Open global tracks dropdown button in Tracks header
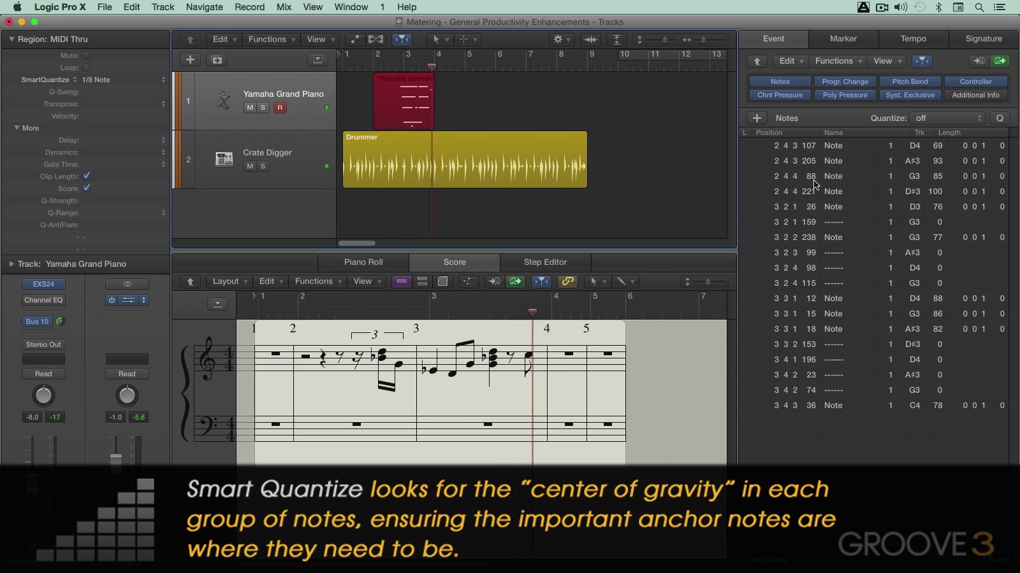Viewport: 1020px width, 573px height. 317,60
